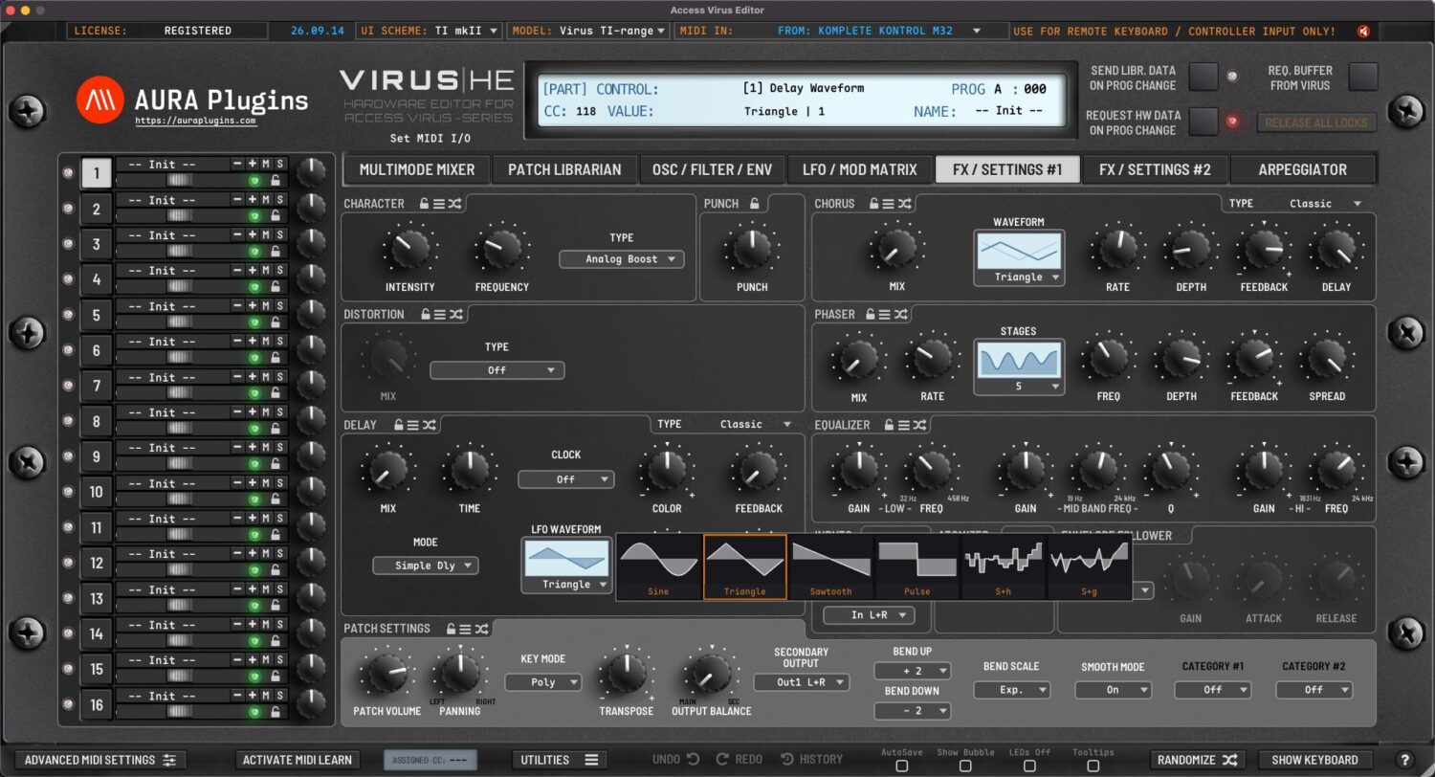Open the Chorus Type Classic dropdown
The width and height of the screenshot is (1435, 777).
pos(1324,204)
